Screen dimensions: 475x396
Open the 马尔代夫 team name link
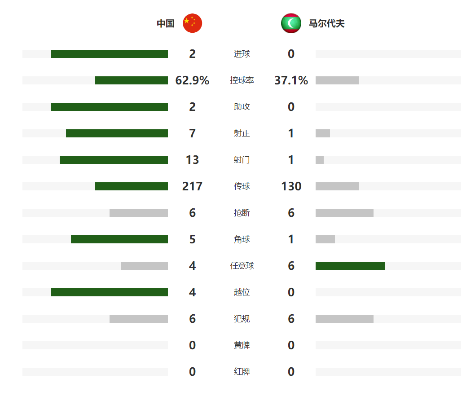point(326,23)
